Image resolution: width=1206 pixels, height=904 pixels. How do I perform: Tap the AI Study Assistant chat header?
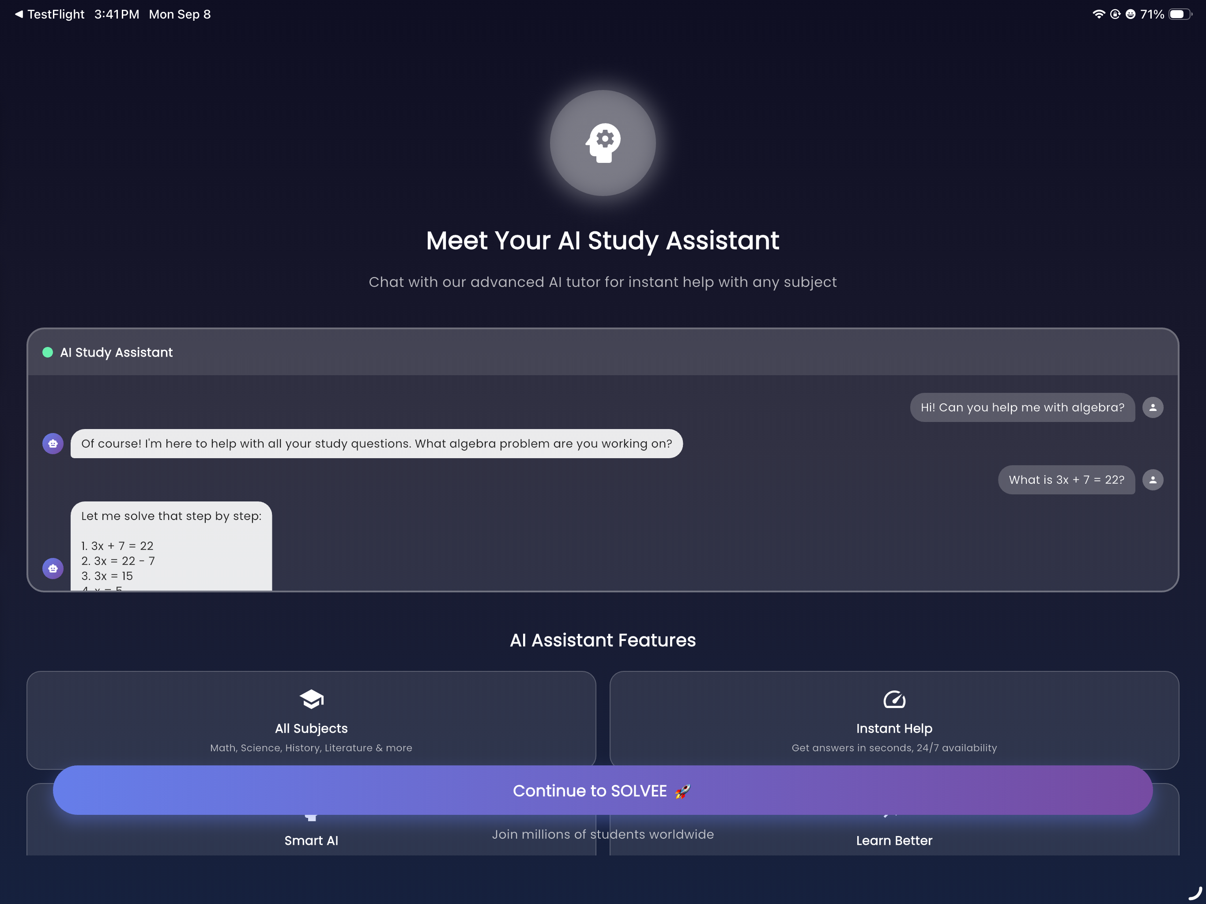[x=603, y=352]
